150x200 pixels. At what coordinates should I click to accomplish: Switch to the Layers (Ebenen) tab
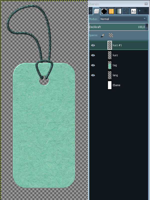click(97, 11)
